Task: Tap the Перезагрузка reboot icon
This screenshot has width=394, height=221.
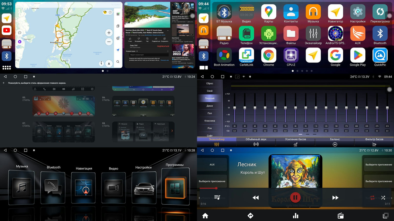Action: click(x=380, y=12)
